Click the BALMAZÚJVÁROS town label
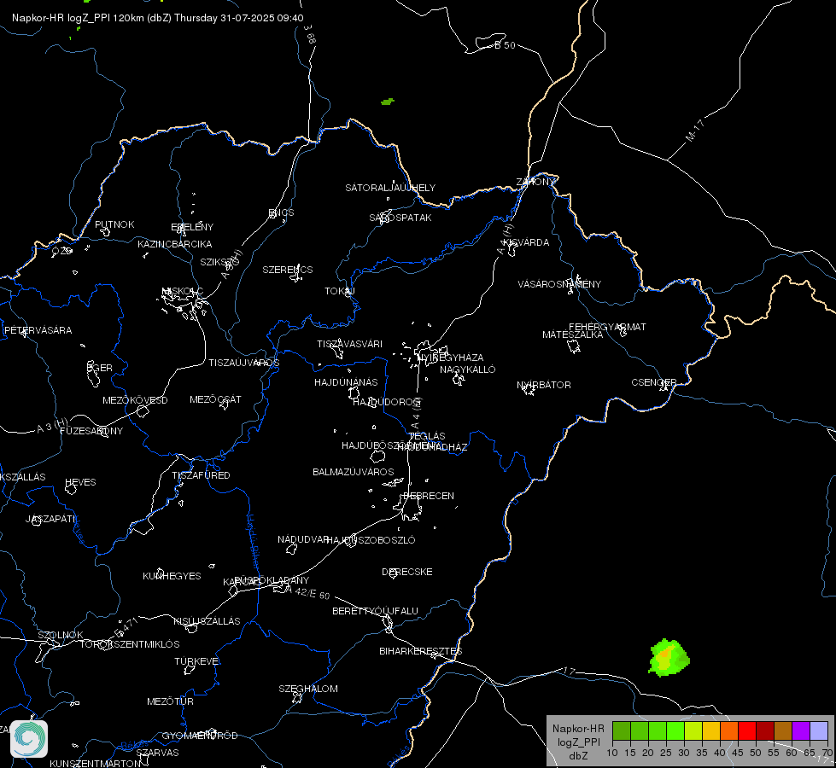The width and height of the screenshot is (836, 768). (354, 472)
